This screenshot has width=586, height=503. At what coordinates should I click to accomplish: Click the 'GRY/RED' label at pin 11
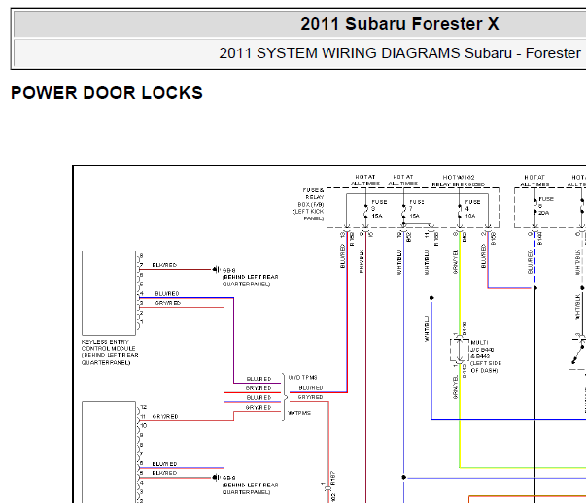165,416
